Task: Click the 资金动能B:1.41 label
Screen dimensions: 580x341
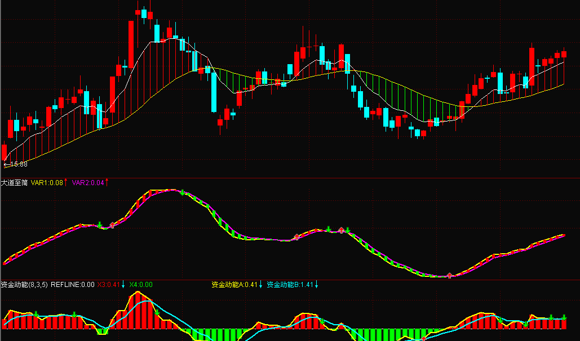Action: 290,285
